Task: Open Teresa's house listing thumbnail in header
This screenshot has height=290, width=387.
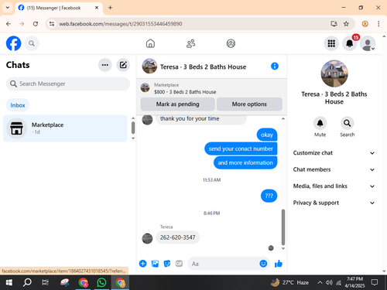Action: (x=149, y=67)
